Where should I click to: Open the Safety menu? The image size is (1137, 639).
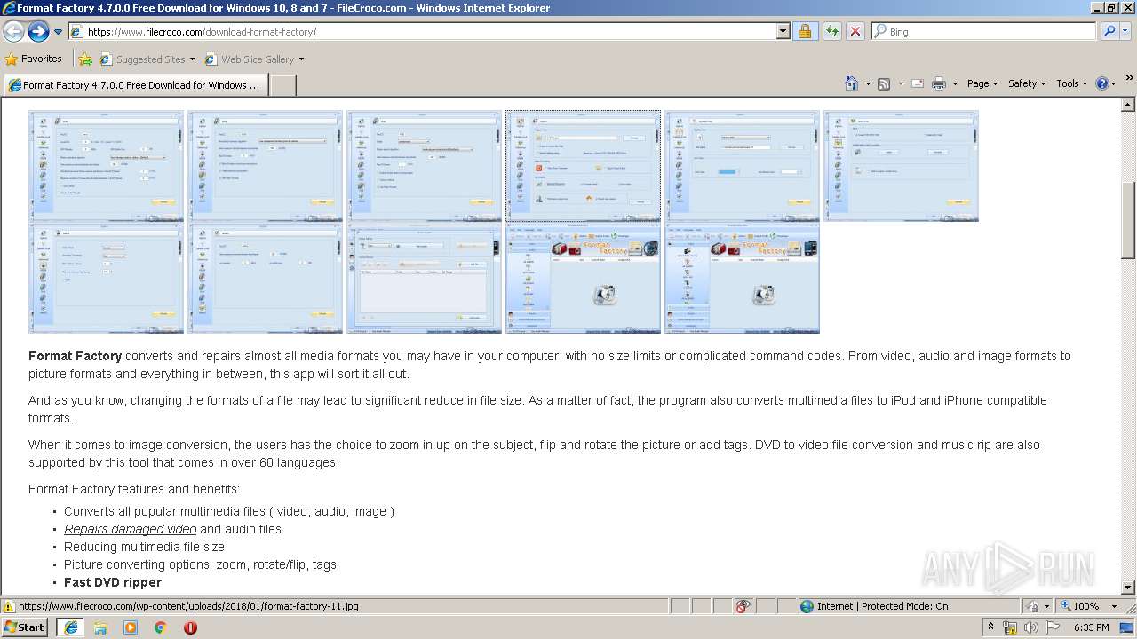1027,83
